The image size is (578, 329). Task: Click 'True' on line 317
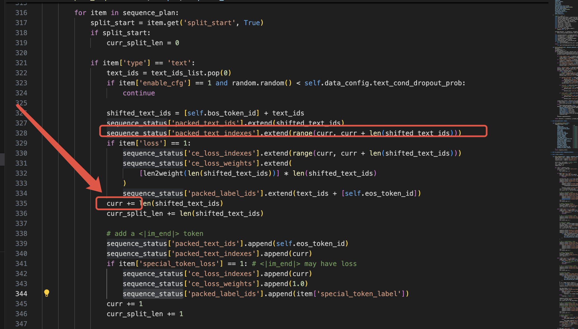point(252,23)
